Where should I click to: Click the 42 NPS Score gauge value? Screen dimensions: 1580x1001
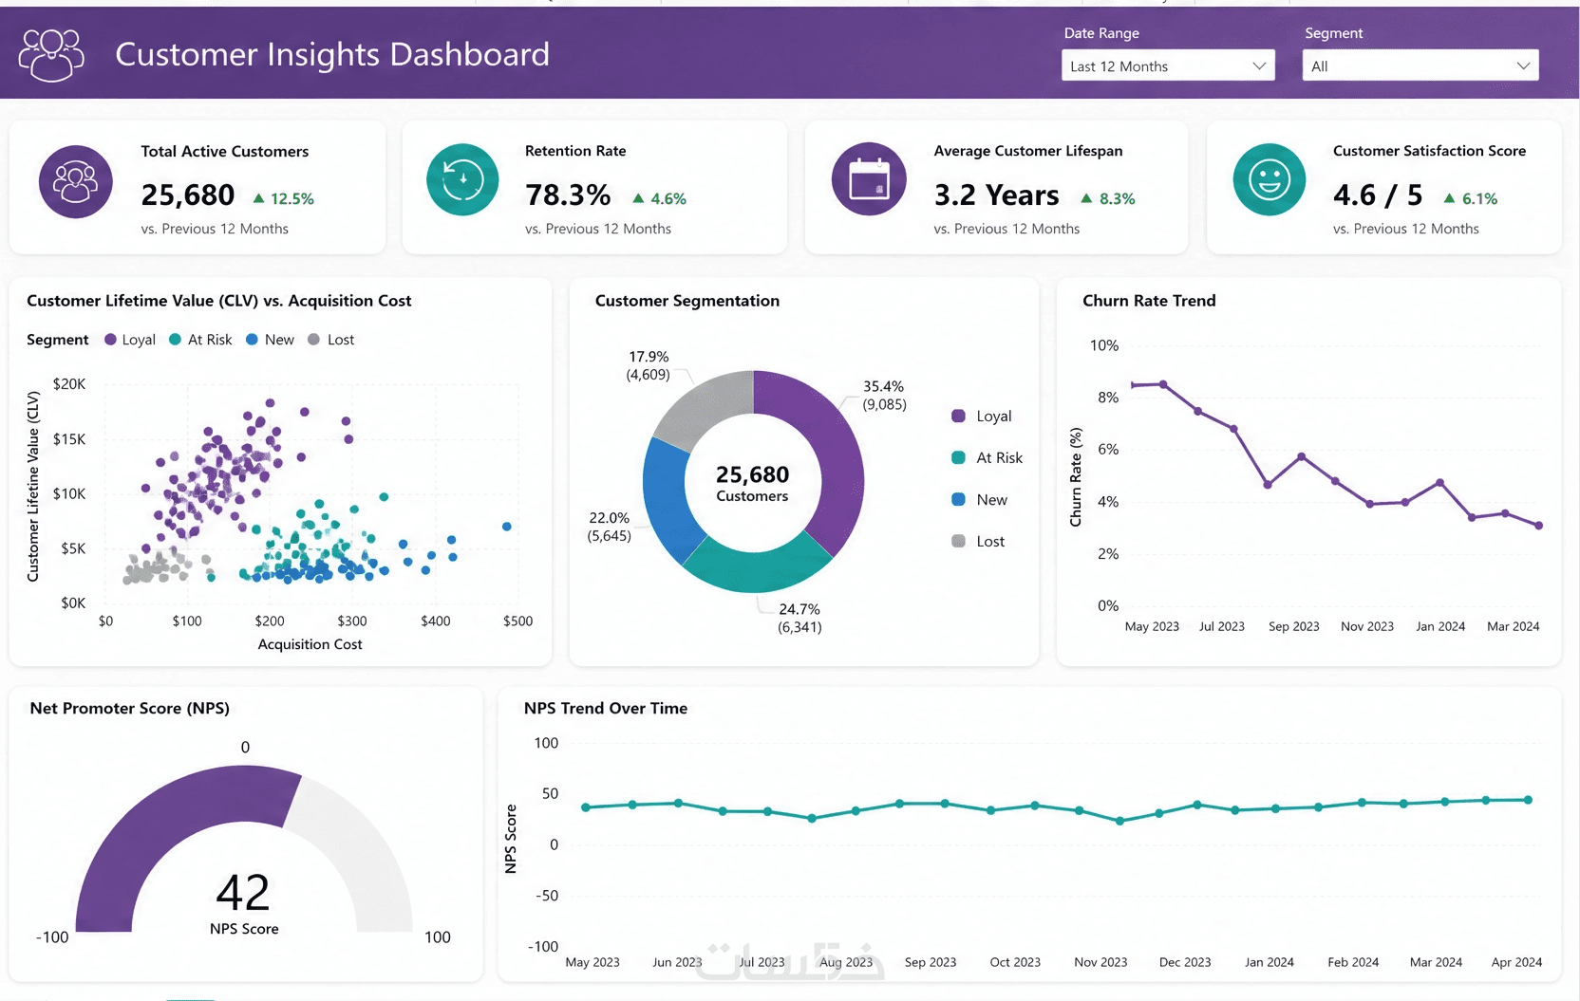(243, 893)
